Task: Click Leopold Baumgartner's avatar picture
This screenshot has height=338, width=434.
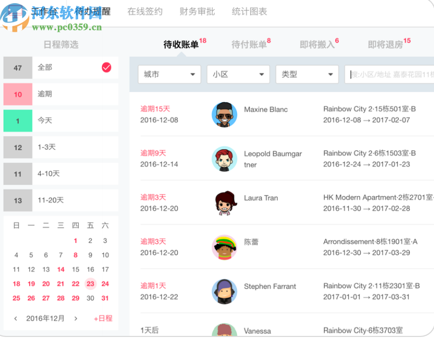Action: 224,159
